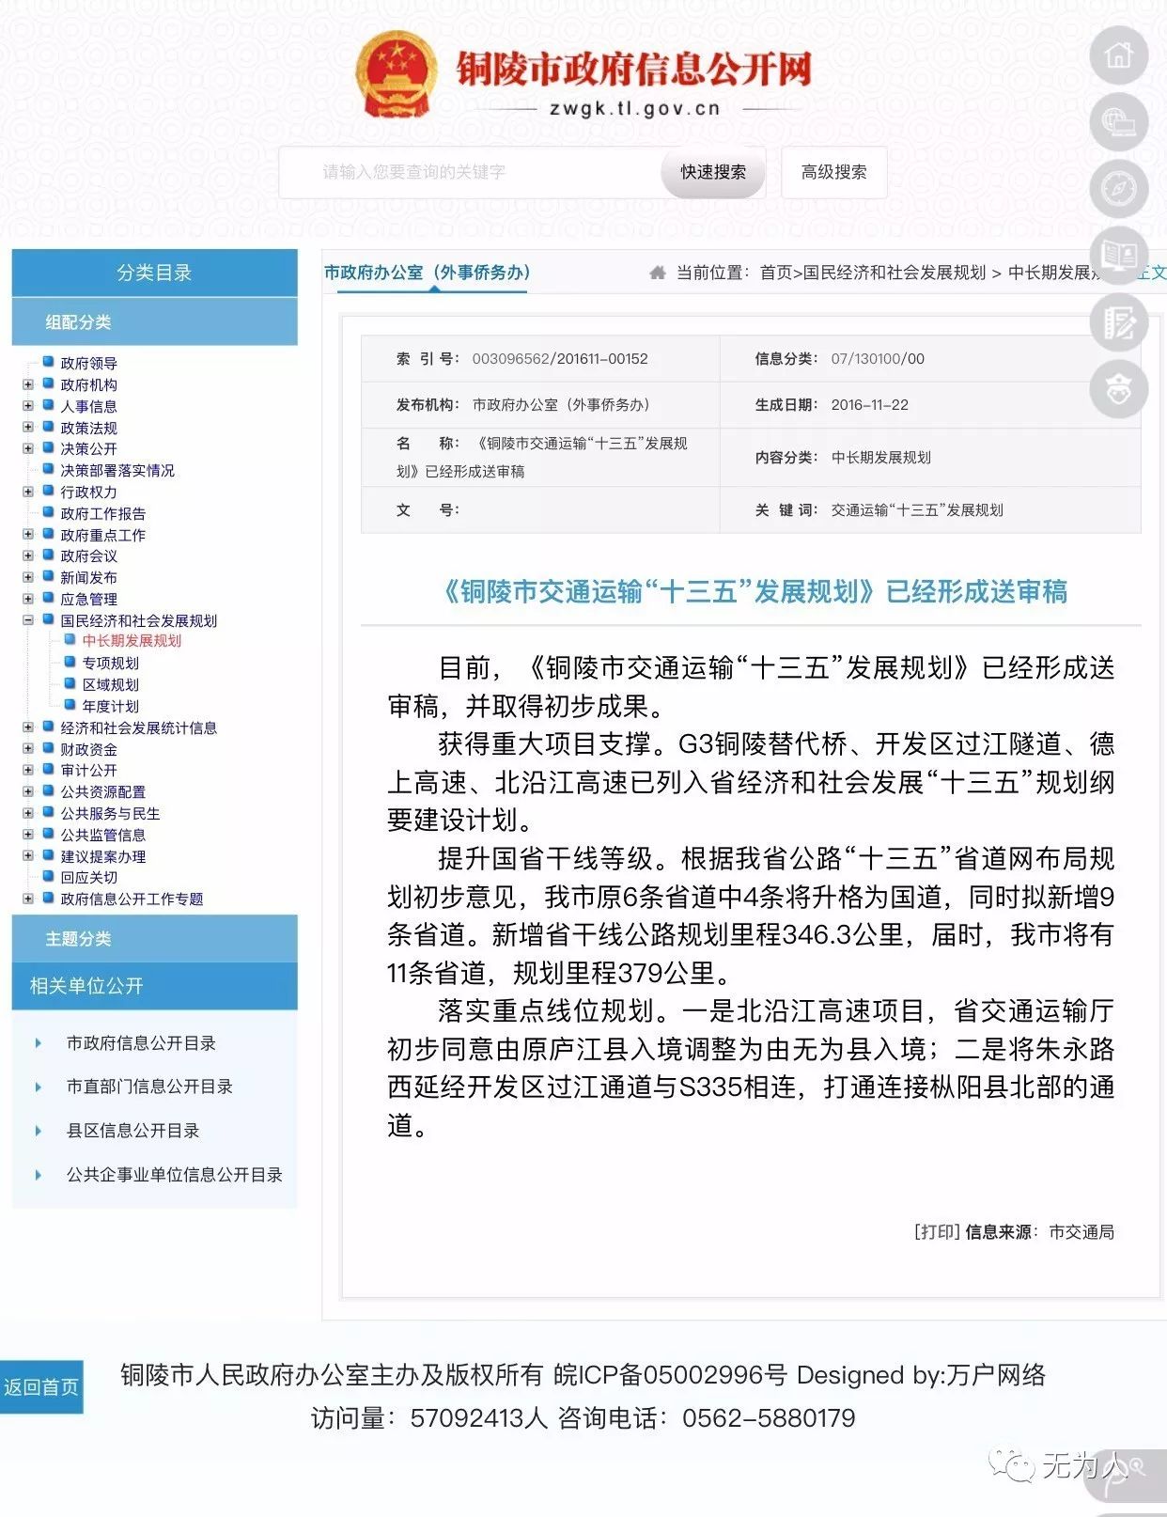The image size is (1167, 1517).
Task: Click the compass icon in the floating sidebar
Action: coord(1118,189)
